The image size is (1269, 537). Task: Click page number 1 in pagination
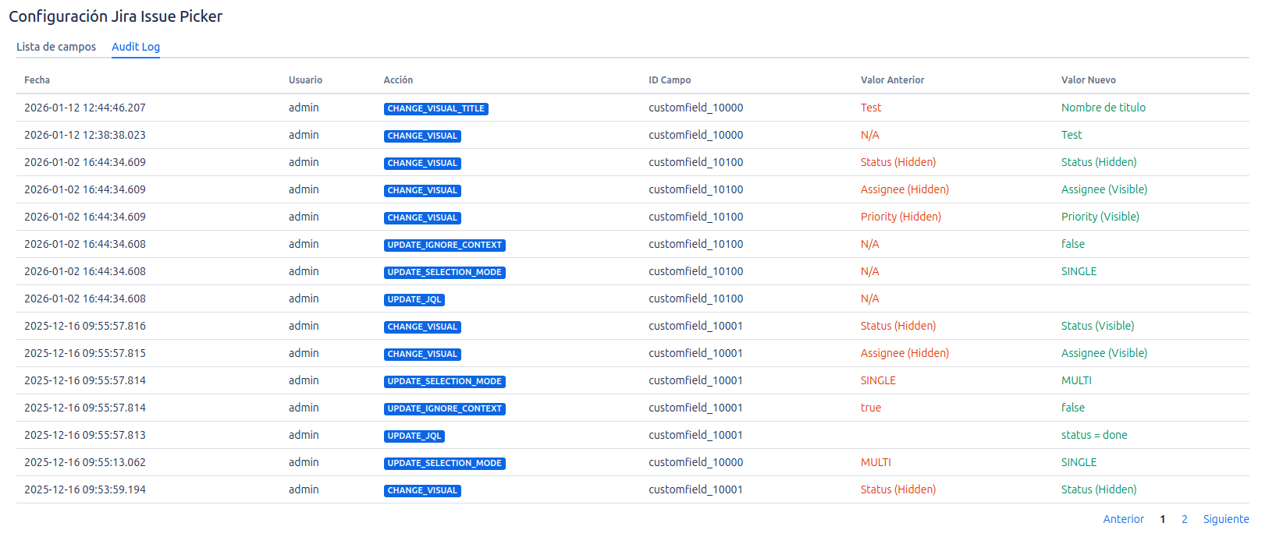[x=1162, y=519]
